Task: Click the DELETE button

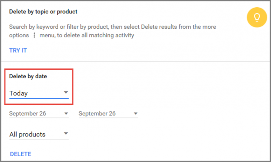Action: [21, 154]
